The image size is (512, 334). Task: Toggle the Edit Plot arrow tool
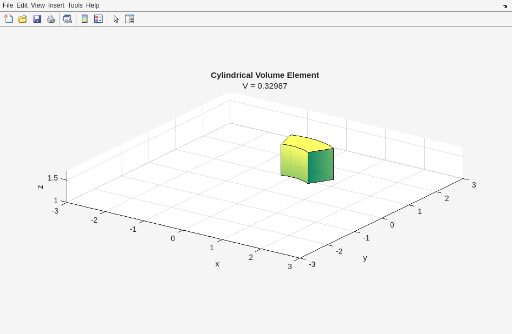coord(116,19)
